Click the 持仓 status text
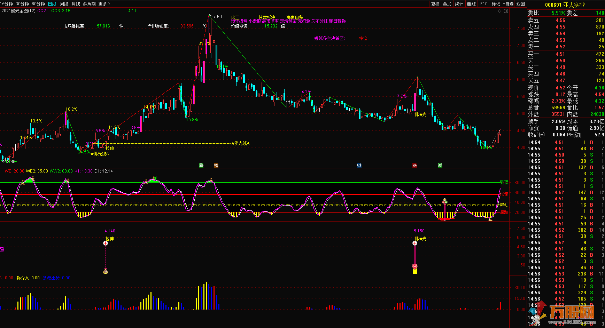The height and width of the screenshot is (328, 605). 363,38
